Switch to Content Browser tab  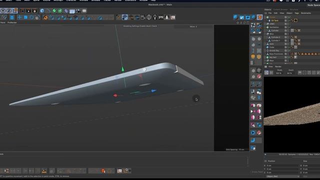pyautogui.click(x=280, y=9)
